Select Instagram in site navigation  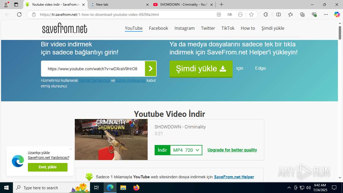[185, 28]
